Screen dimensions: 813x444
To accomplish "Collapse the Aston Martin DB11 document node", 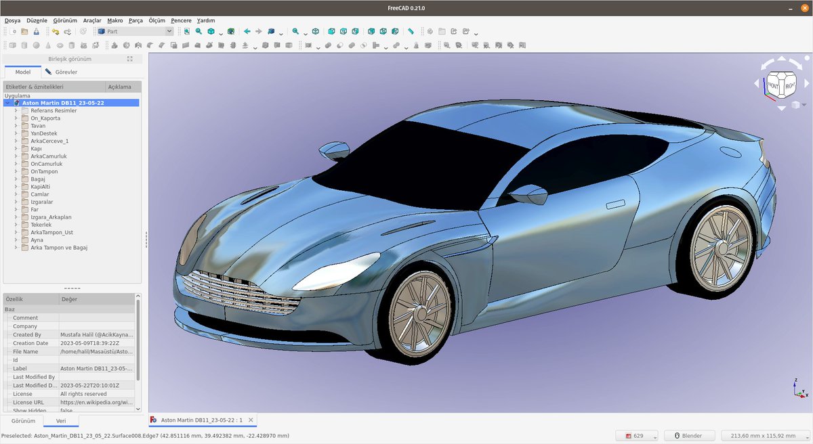I will pyautogui.click(x=7, y=103).
